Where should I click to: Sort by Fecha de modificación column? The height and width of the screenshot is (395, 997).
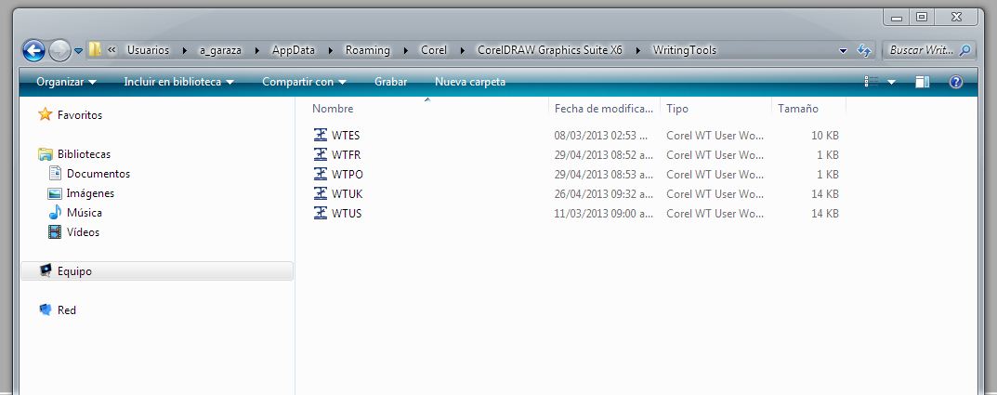tap(604, 109)
